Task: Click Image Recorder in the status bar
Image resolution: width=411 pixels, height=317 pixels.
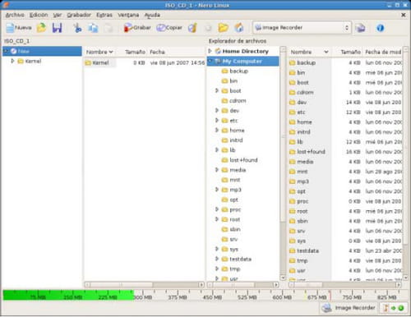Action: coord(349,308)
